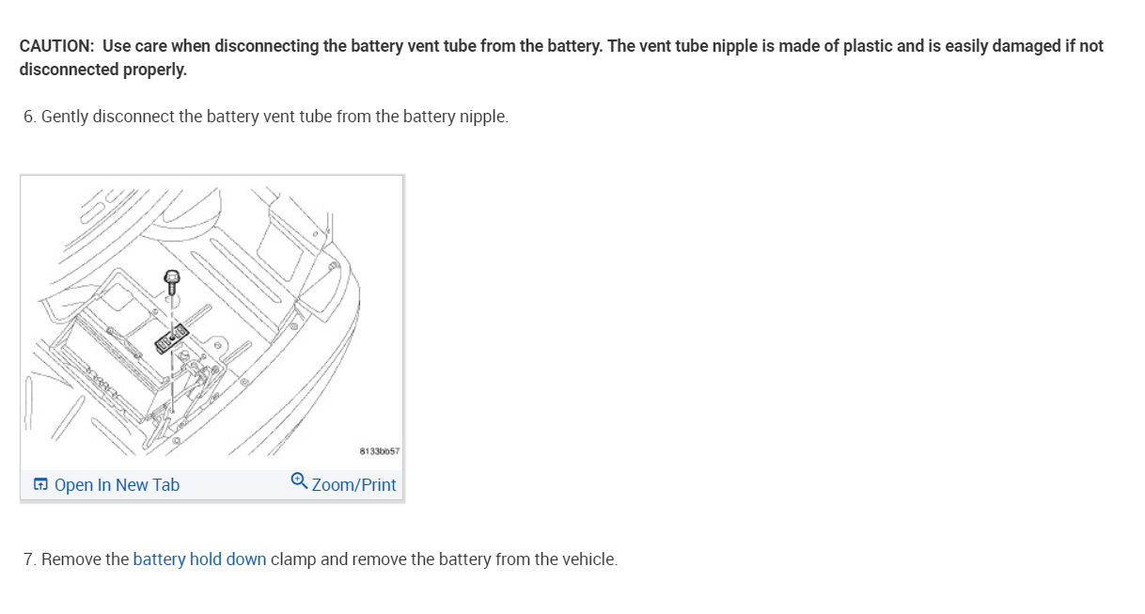Click the bold CAUTION label
The image size is (1145, 614).
[x=56, y=46]
